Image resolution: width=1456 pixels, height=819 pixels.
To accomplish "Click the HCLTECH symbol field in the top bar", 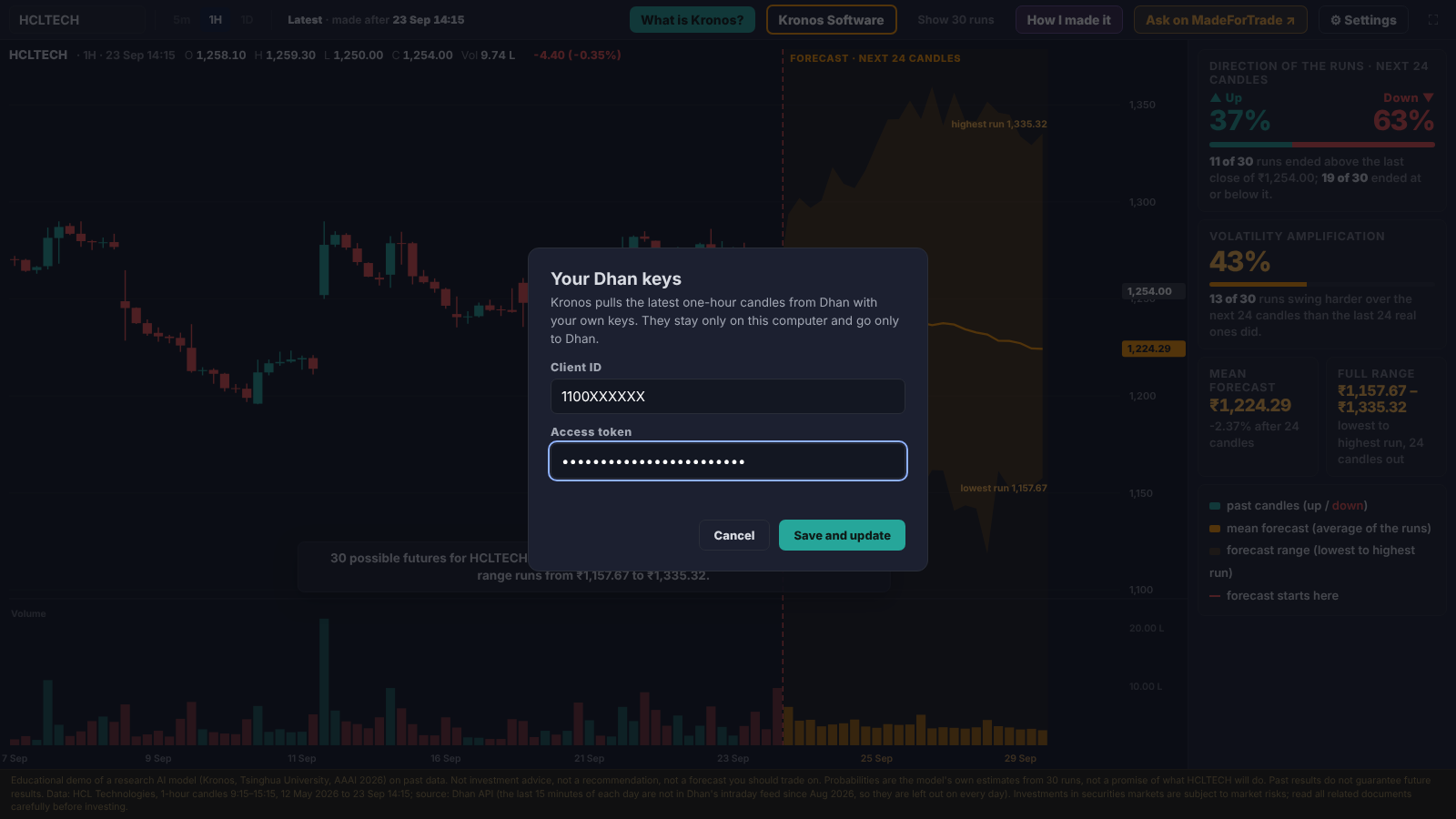I will tap(76, 20).
